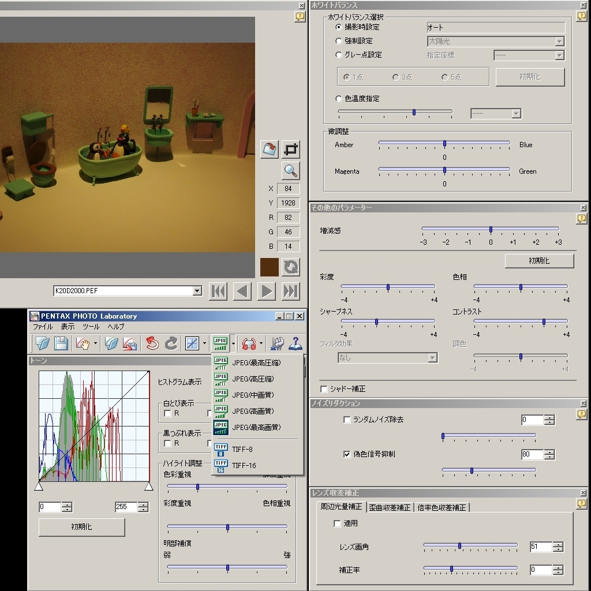Open the 太陽光 white balance dropdown
Screen dimensions: 591x591
(x=559, y=42)
